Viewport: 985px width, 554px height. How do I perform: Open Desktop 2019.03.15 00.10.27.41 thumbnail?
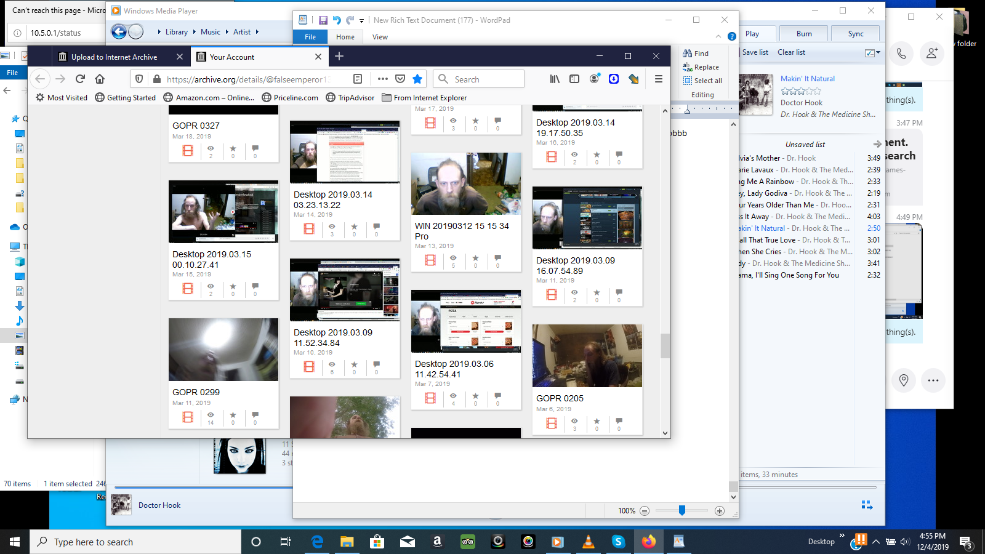coord(223,212)
